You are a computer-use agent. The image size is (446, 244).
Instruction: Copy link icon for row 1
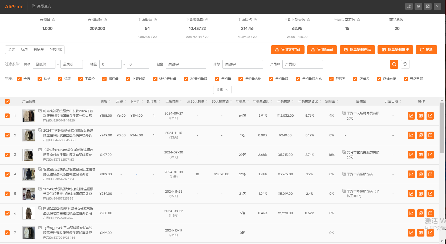(421, 116)
